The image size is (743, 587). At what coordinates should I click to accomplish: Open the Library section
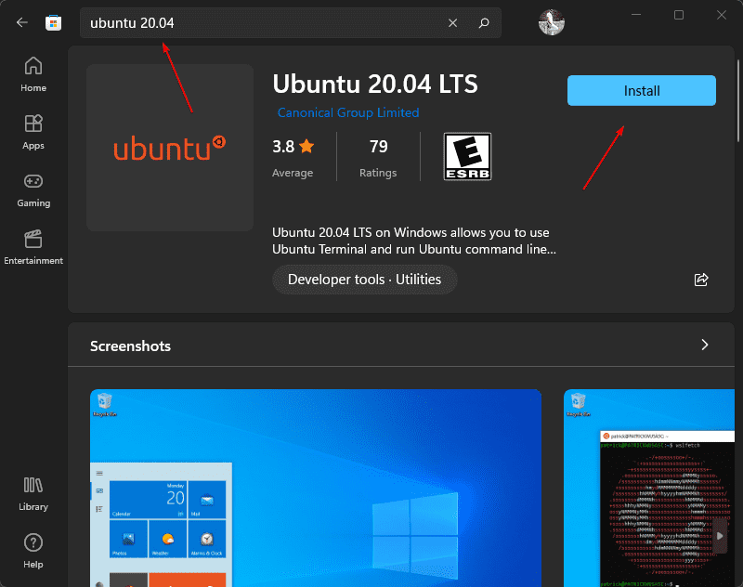coord(33,494)
